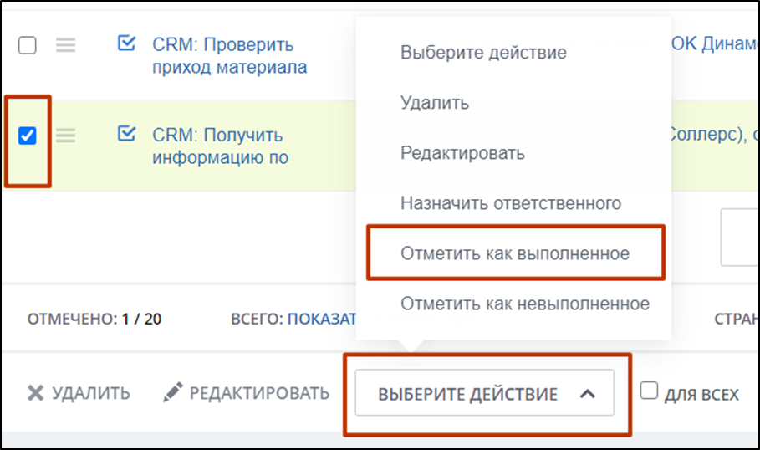
Task: Choose Удалить from the action menu
Action: pyautogui.click(x=434, y=103)
